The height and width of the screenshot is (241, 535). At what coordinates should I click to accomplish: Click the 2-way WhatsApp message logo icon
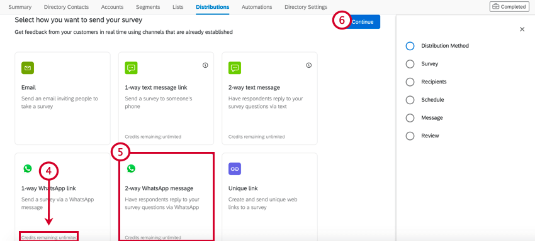pyautogui.click(x=131, y=168)
